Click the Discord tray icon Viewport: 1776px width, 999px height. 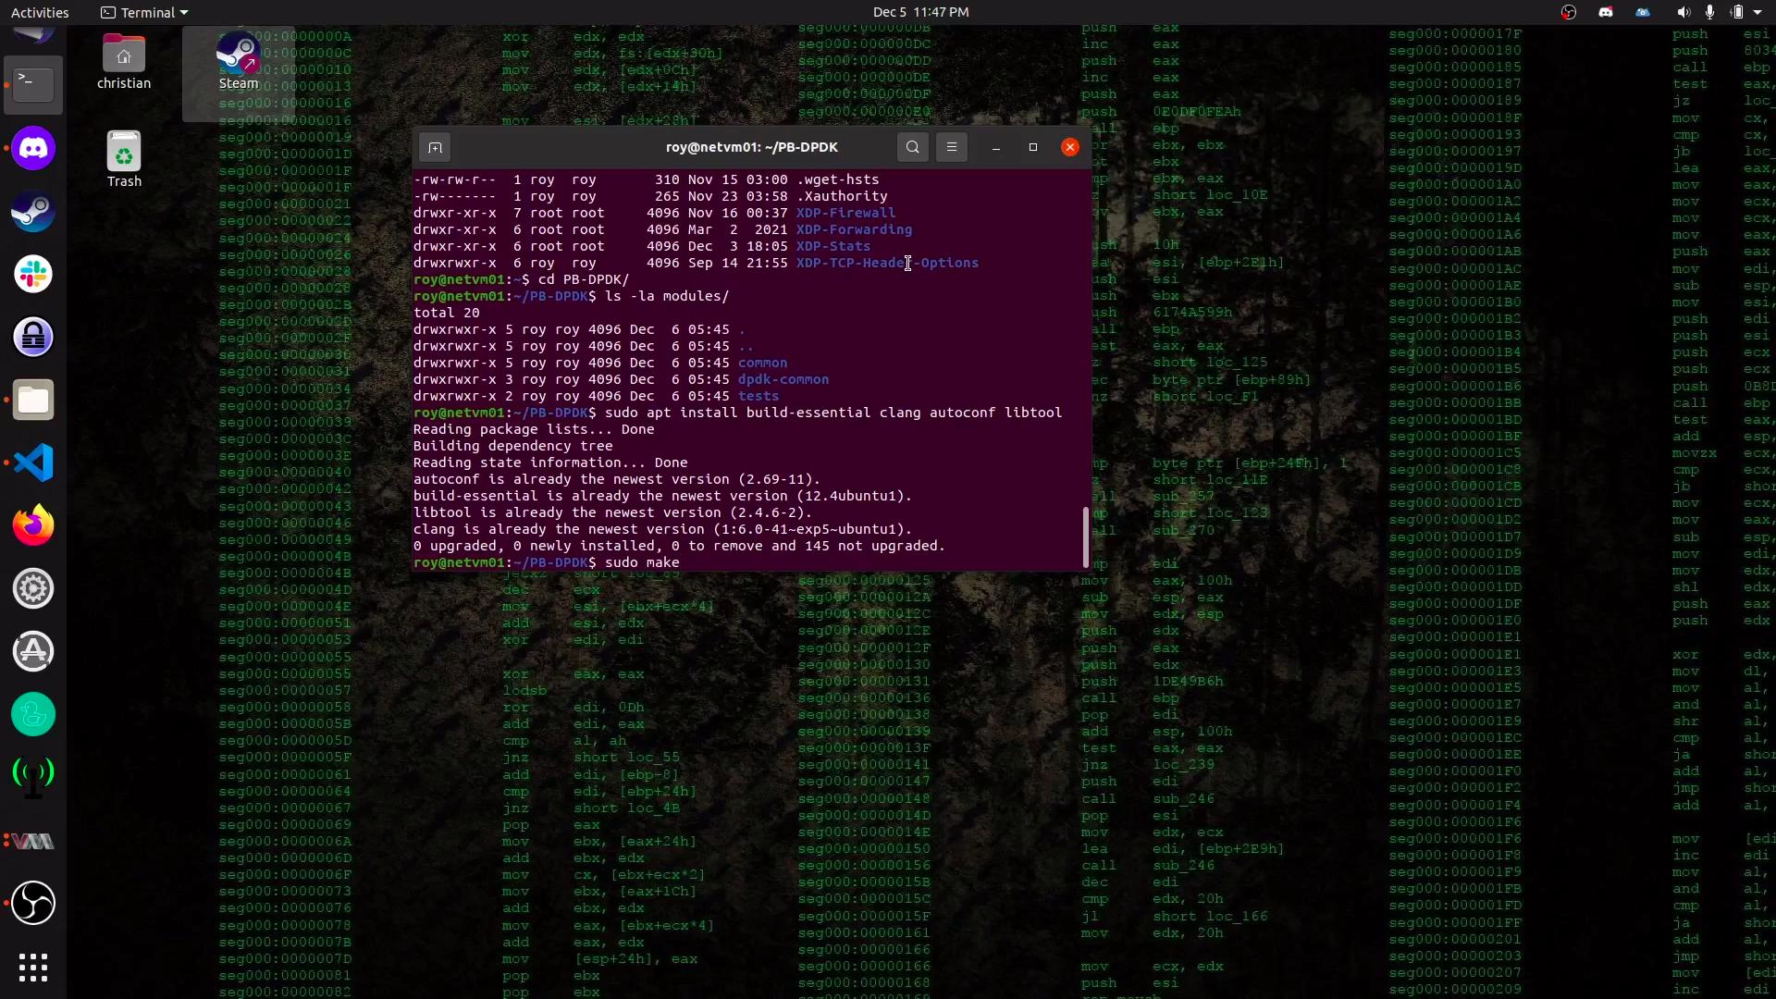click(1606, 12)
